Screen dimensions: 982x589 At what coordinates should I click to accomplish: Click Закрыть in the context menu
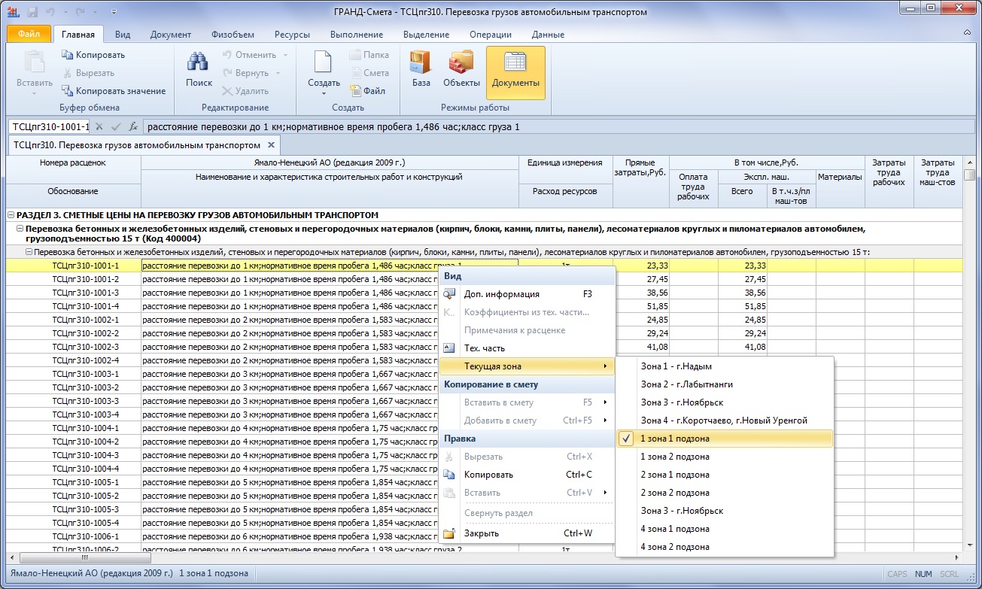[481, 533]
